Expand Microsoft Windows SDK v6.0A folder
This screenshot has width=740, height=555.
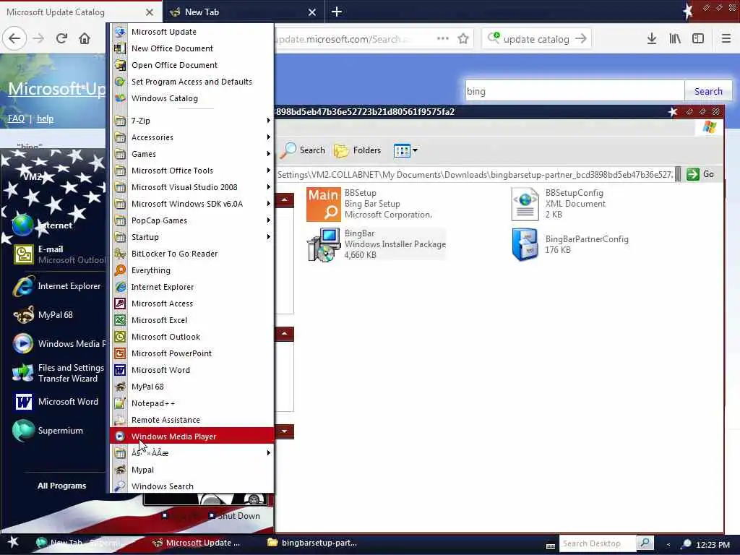point(192,203)
